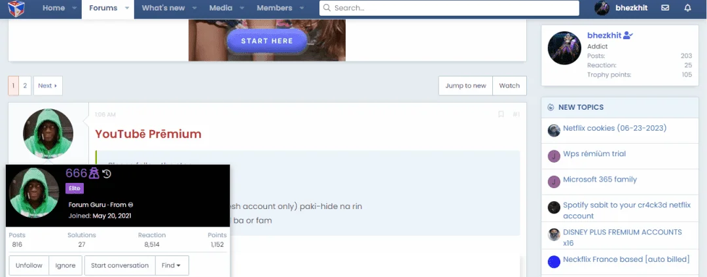Click the moderator badge icon beside 666
The height and width of the screenshot is (277, 707).
(94, 173)
